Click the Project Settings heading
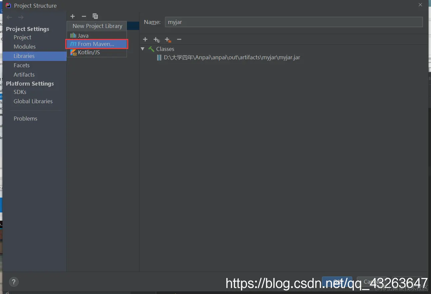This screenshot has width=431, height=294. point(28,29)
